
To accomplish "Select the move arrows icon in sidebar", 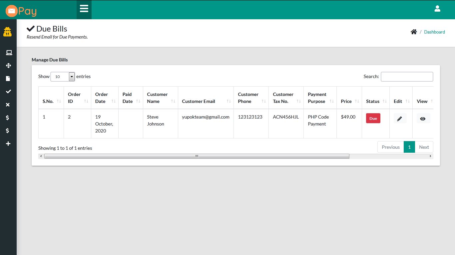I will coord(9,65).
